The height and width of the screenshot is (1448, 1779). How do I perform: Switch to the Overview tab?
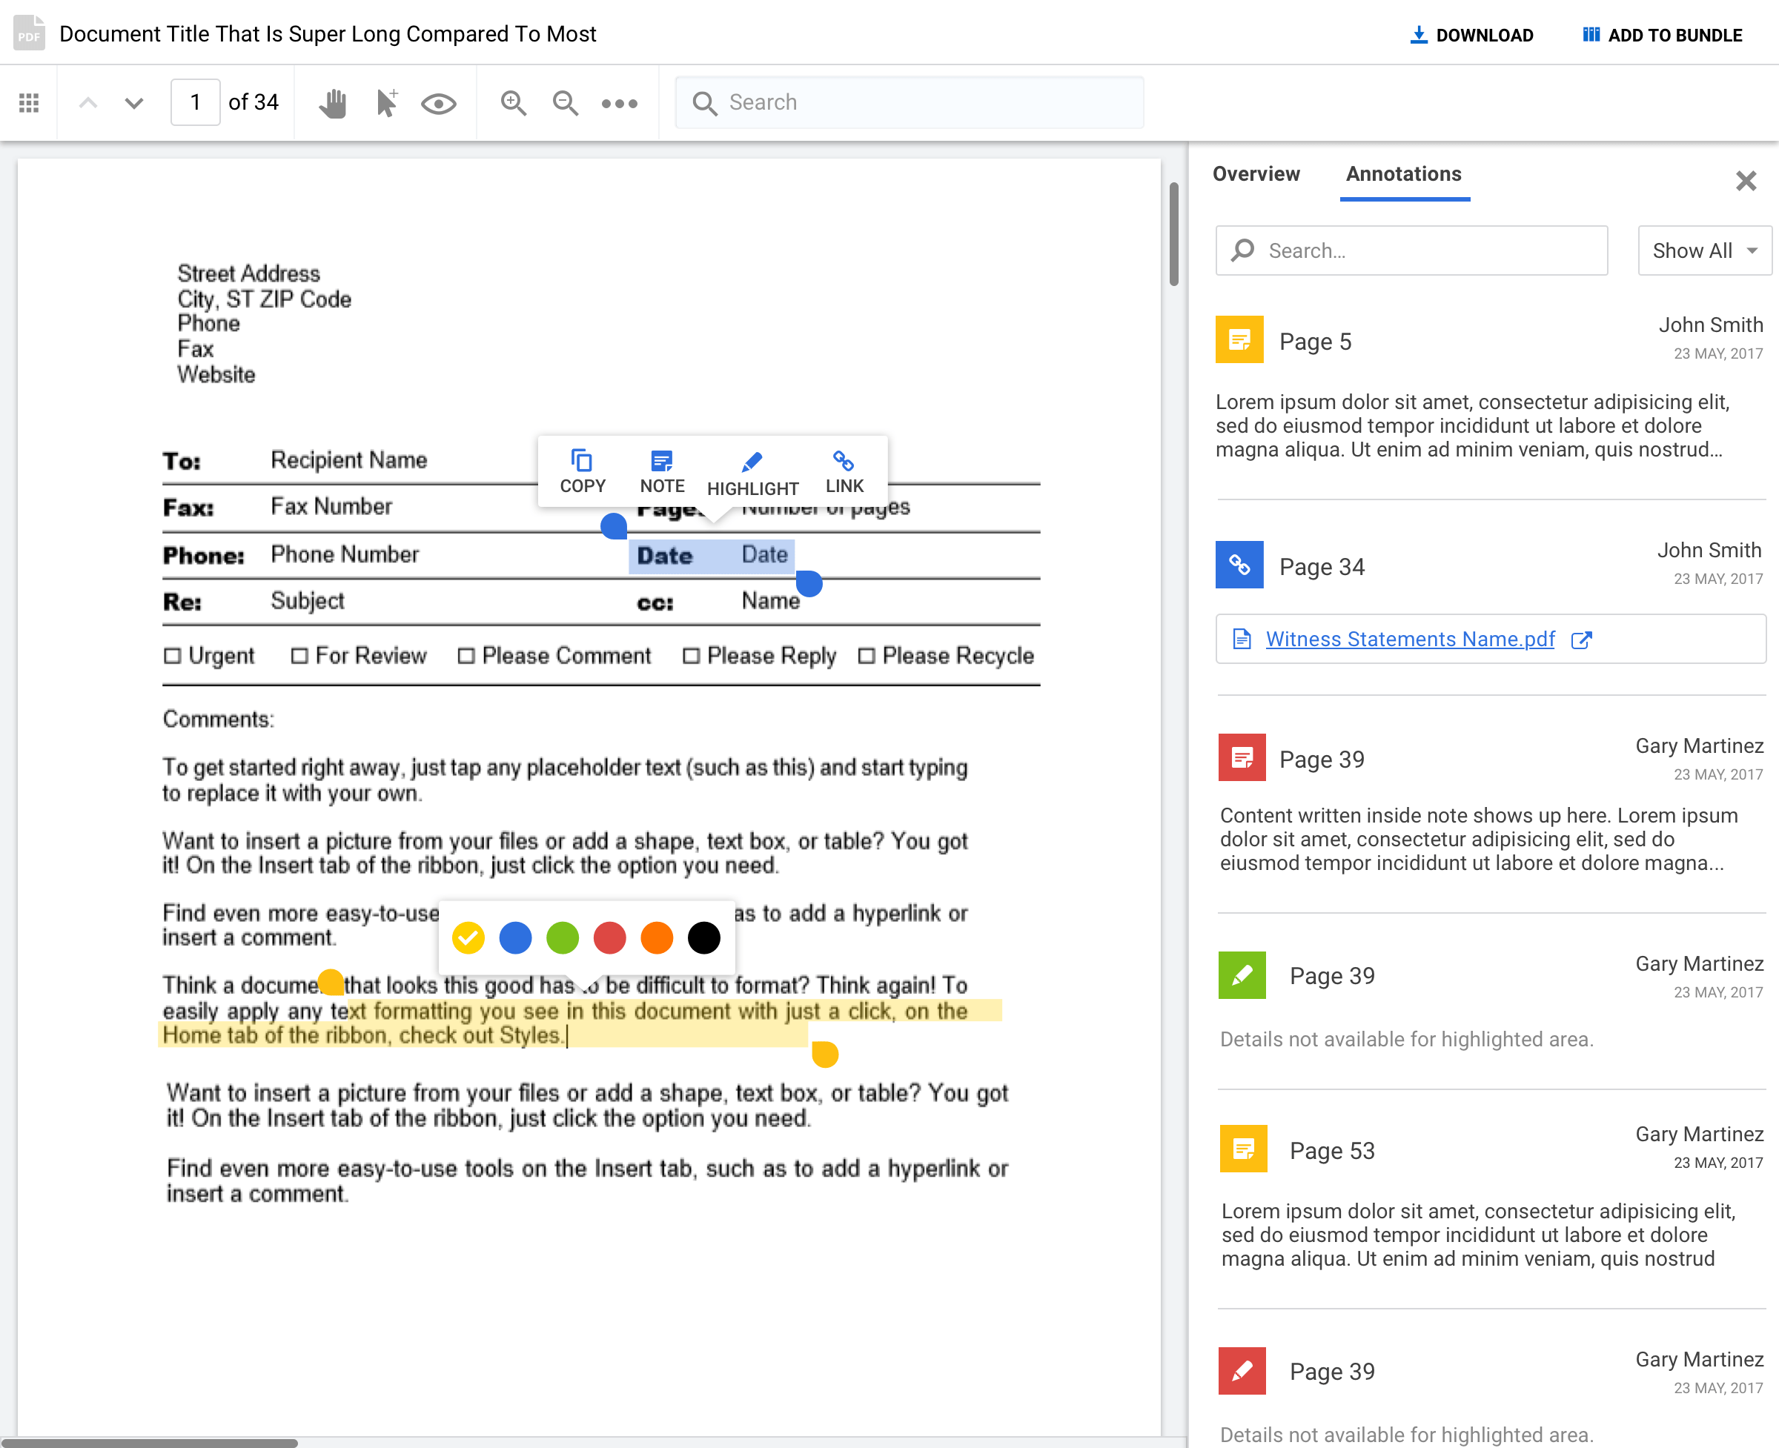[1256, 173]
